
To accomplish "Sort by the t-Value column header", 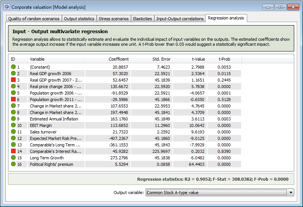I will coord(190,59).
